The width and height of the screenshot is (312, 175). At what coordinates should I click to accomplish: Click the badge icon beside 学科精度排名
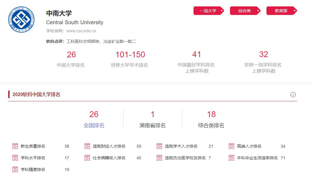[15, 169]
